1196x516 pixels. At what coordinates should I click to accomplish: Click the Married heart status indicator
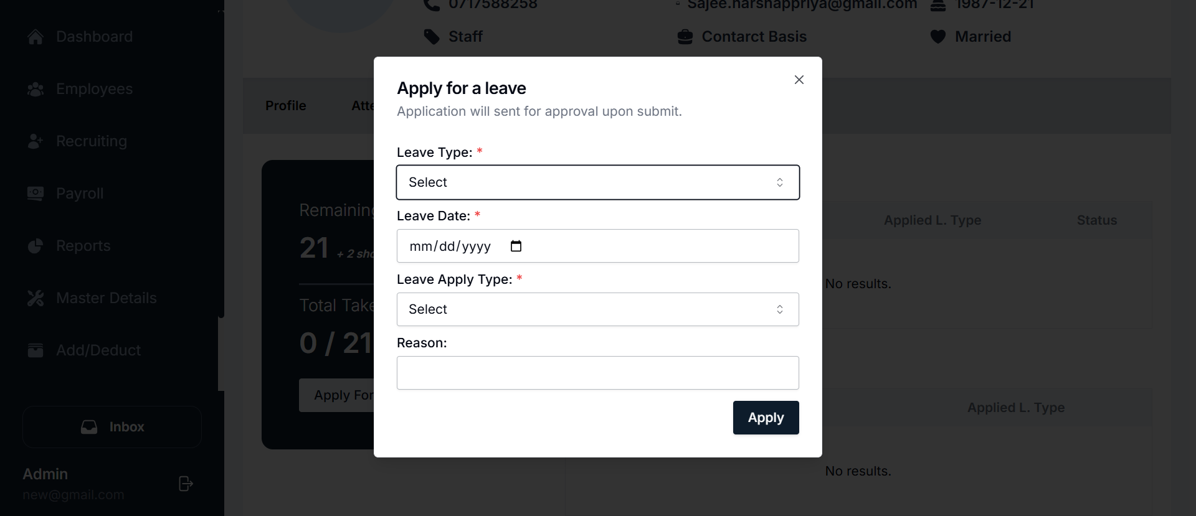937,37
